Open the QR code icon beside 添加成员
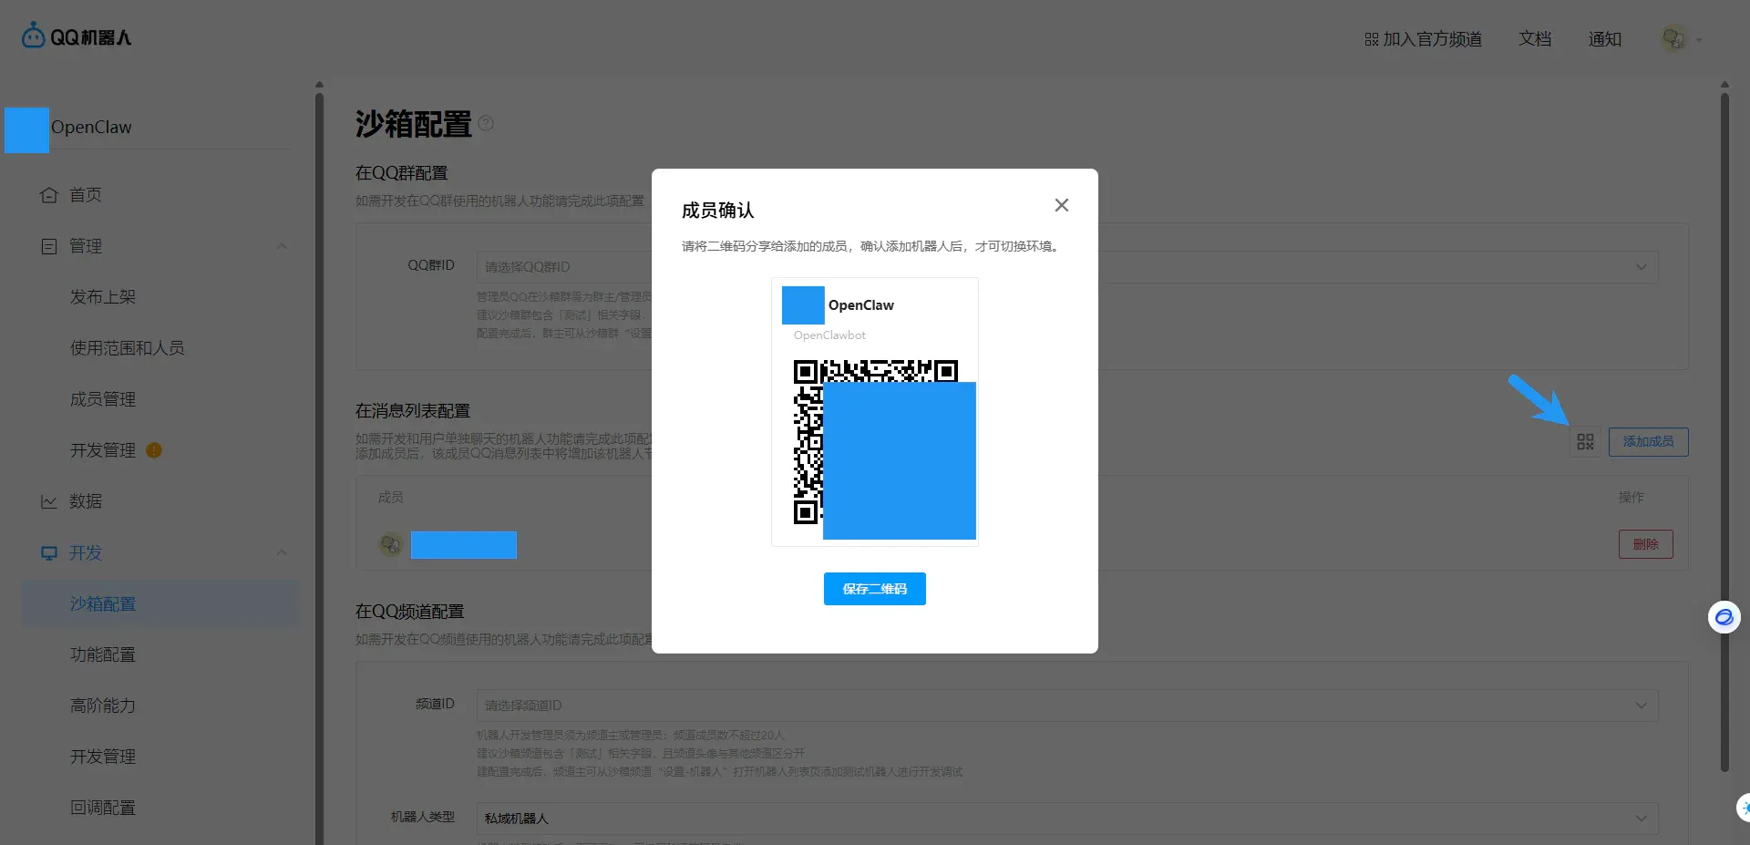Image resolution: width=1750 pixels, height=845 pixels. click(1585, 442)
